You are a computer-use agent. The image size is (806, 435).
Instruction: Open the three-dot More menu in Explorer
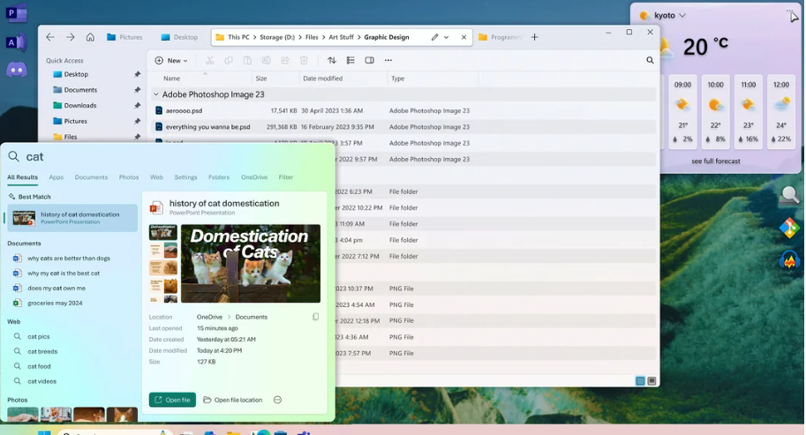pyautogui.click(x=388, y=60)
